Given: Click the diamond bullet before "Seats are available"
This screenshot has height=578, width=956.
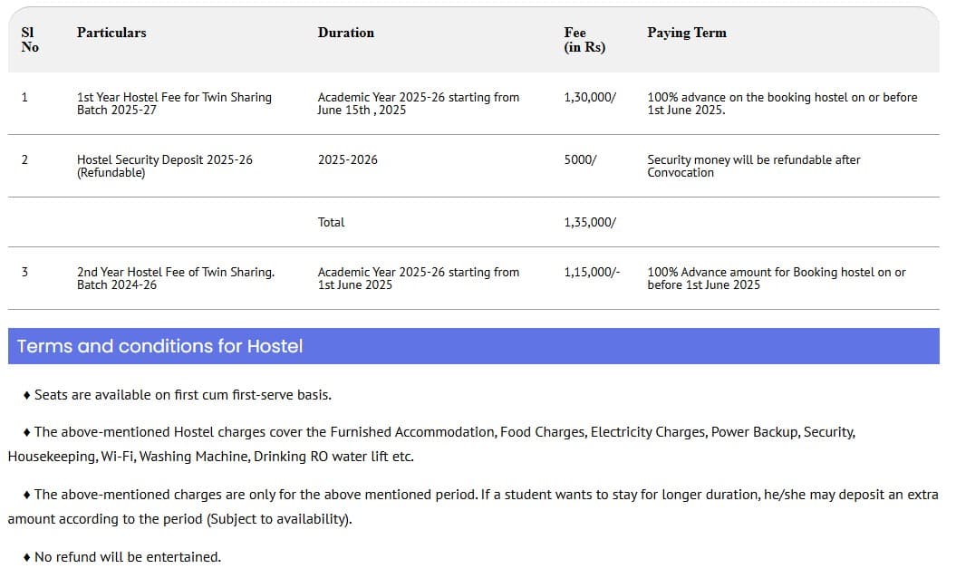Looking at the screenshot, I should click(27, 395).
